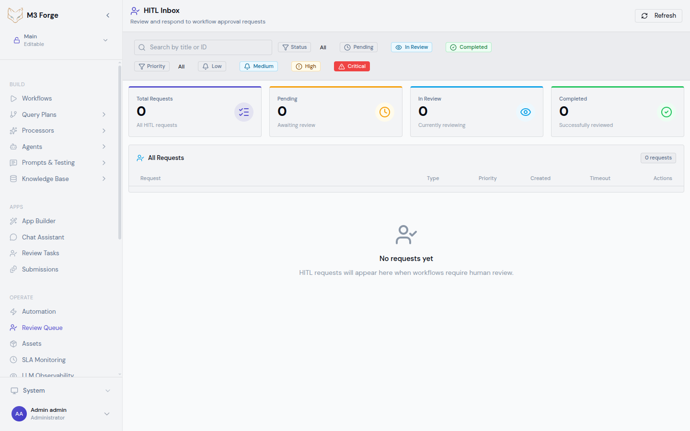Open Automation via its lightning icon

(13, 312)
